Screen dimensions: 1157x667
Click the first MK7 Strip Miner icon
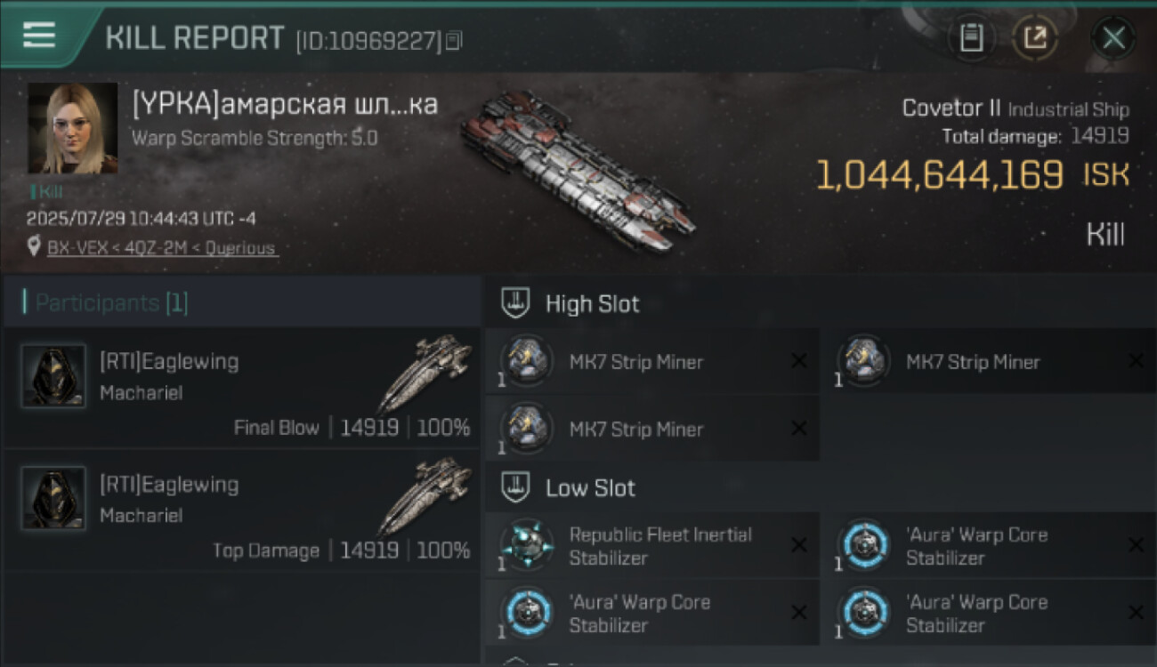(527, 361)
